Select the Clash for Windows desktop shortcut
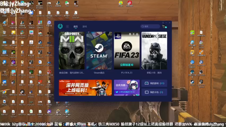 tap(31, 93)
